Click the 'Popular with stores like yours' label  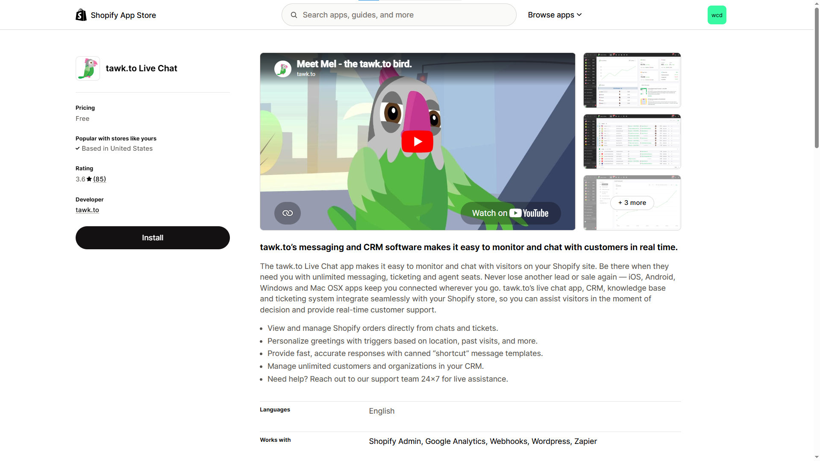116,139
